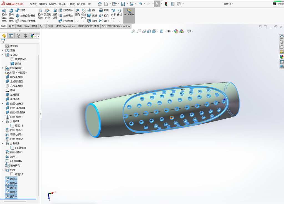The image size is (284, 204).
Task: Expand the 注解 (Annotations) tree node
Action: tap(2, 50)
